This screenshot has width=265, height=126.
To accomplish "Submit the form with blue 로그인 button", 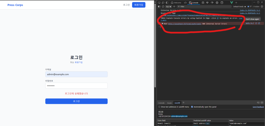I will [x=76, y=101].
